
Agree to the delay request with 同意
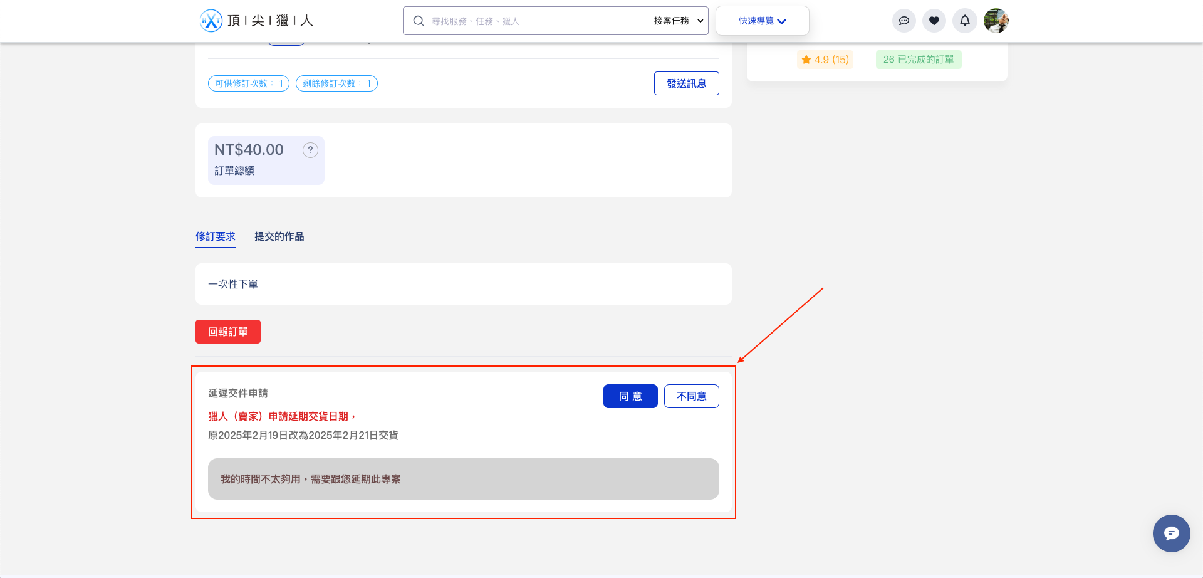630,396
